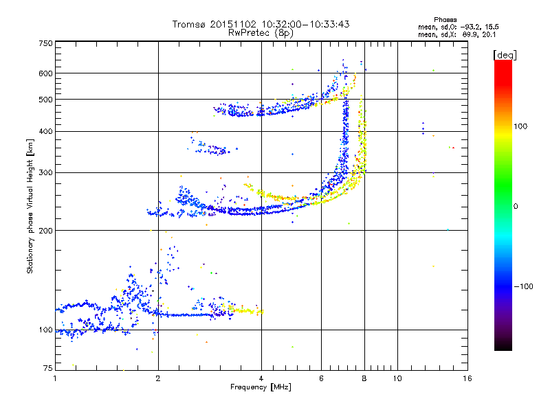
Task: Click the y-axis tick label '200'
Action: pyautogui.click(x=45, y=231)
